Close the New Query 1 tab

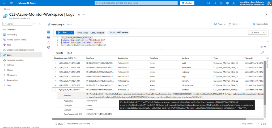coord(71,24)
